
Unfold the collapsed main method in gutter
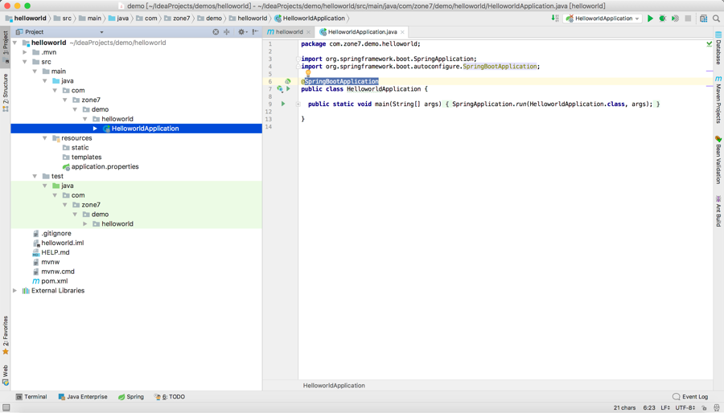click(x=298, y=104)
